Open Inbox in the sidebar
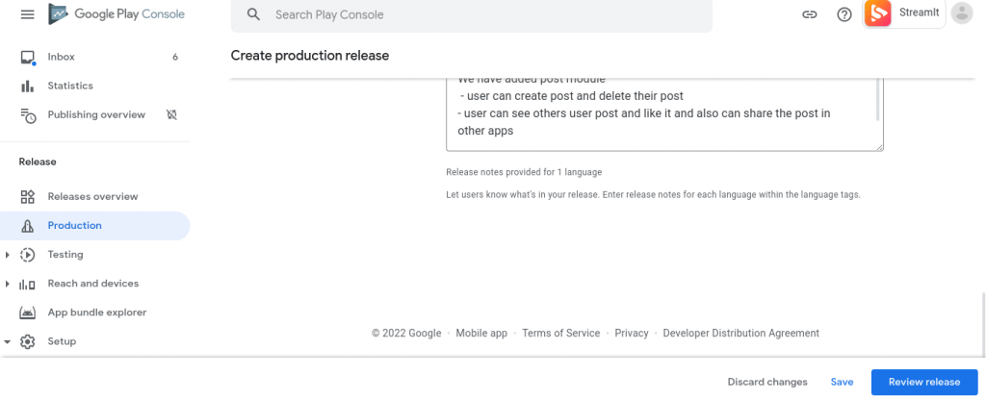 pyautogui.click(x=62, y=57)
